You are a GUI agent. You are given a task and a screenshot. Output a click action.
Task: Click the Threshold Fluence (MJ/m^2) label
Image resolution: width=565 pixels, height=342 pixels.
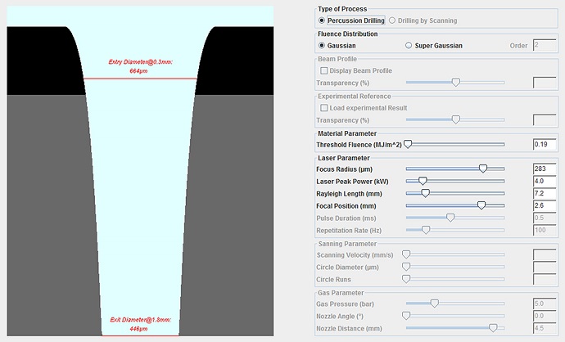pos(359,145)
